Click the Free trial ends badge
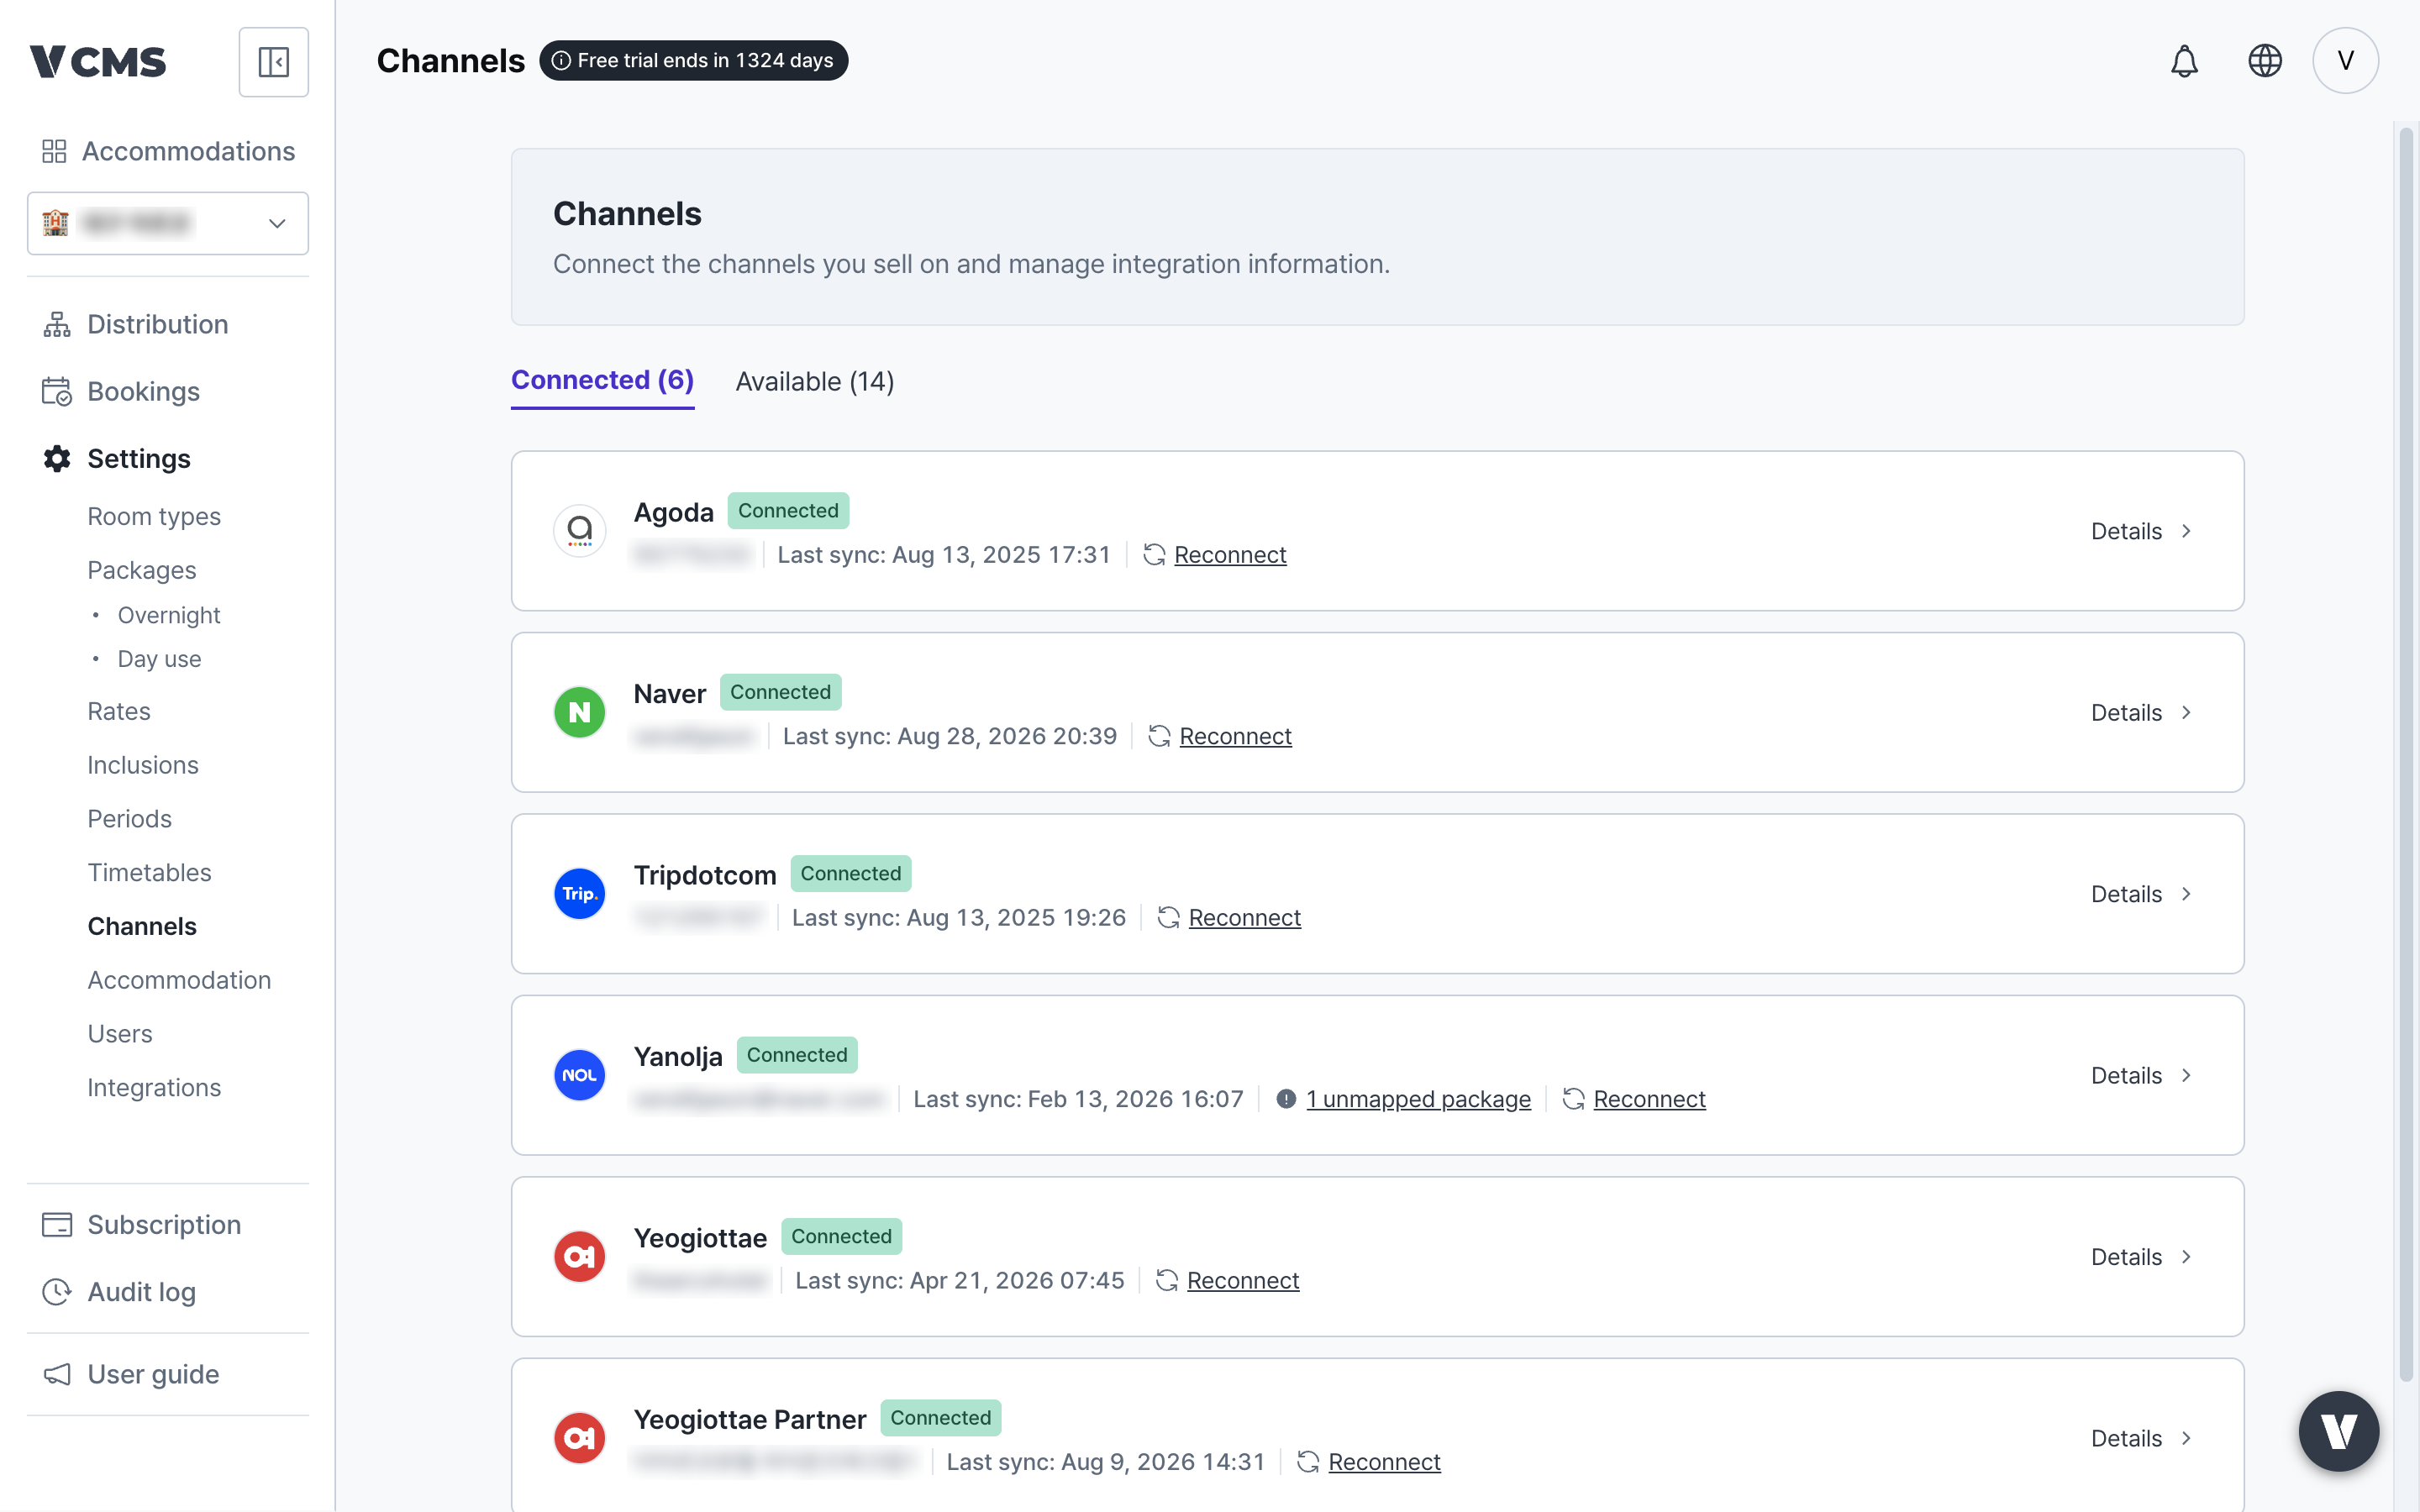2420x1512 pixels. [x=694, y=61]
